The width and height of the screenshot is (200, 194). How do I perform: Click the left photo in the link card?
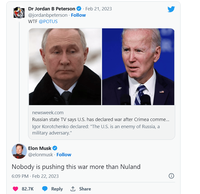[x=65, y=67]
